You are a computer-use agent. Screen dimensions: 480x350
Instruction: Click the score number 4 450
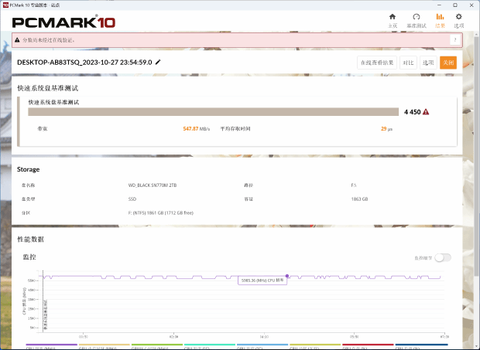(412, 112)
